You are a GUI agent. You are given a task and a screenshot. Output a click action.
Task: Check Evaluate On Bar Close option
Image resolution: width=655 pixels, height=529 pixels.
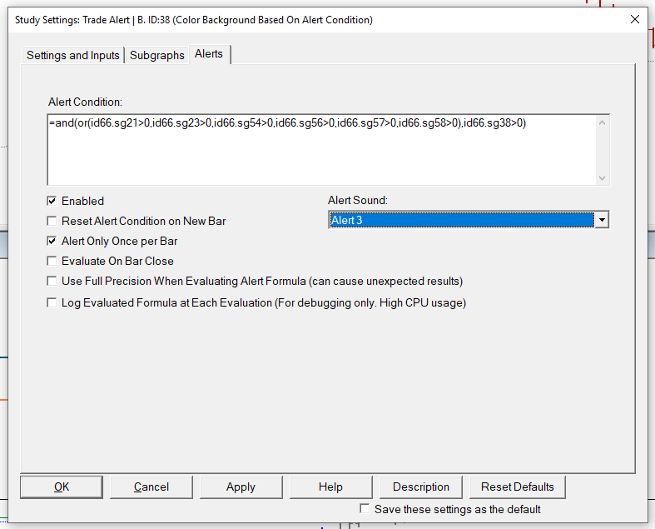point(52,261)
